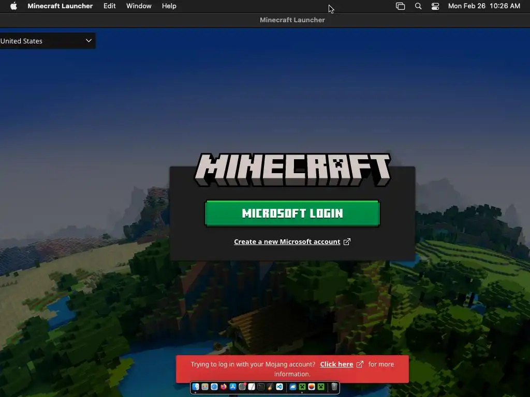Open the Edit menu
Screen dimensions: 530x397
pos(110,6)
